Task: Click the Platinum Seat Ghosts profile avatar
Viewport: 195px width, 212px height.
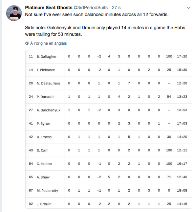Action: click(x=14, y=13)
